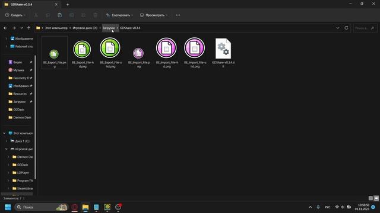Click GDShare-v0.3.4 breadcrumb in address bar
Image resolution: width=380 pixels, height=213 pixels.
point(130,28)
